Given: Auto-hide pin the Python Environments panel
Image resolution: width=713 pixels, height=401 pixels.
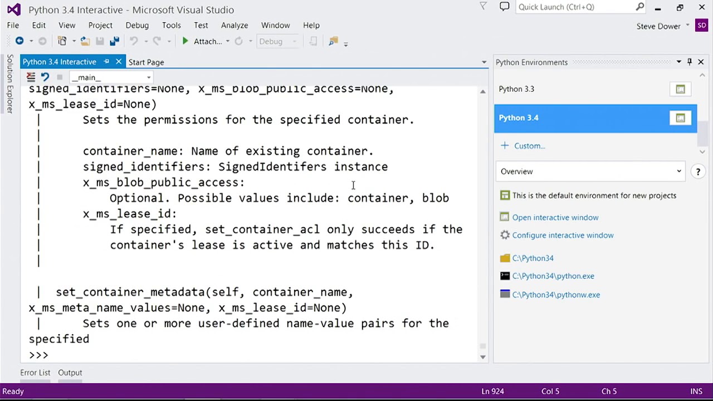Looking at the screenshot, I should (x=690, y=62).
